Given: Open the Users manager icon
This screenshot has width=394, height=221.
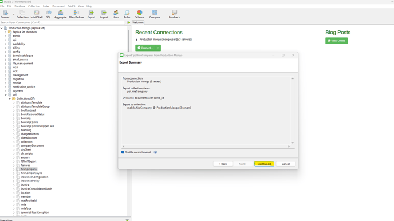Looking at the screenshot, I should pos(116,13).
